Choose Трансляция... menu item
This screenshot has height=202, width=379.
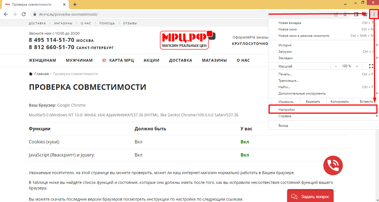324,81
